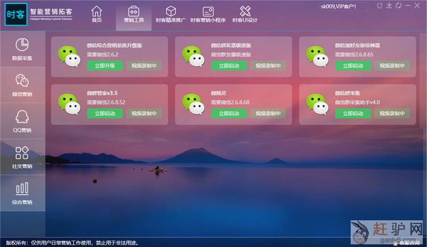Image resolution: width=427 pixels, height=247 pixels.
Task: Switch to the 营销工具 tab
Action: click(x=133, y=14)
